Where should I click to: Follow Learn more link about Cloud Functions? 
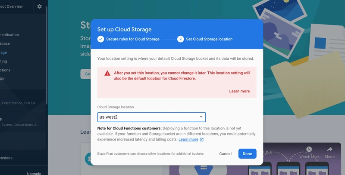point(188,139)
